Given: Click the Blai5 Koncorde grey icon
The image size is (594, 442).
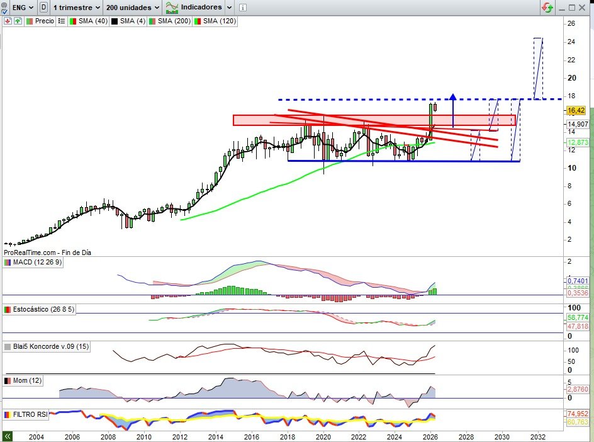Looking at the screenshot, I should click(8, 346).
